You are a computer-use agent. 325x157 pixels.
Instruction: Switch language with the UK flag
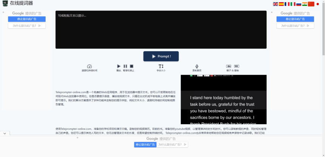point(275,4)
